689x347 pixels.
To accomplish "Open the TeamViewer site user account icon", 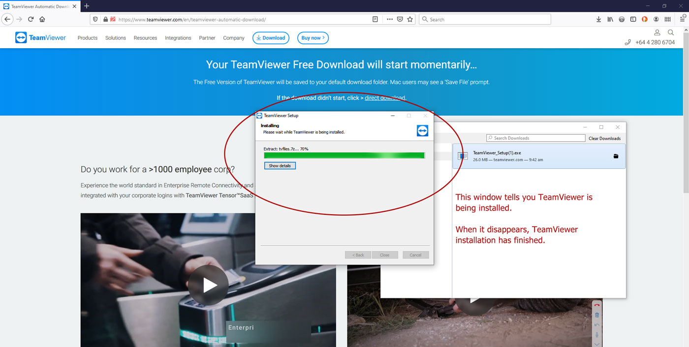I will click(x=657, y=32).
